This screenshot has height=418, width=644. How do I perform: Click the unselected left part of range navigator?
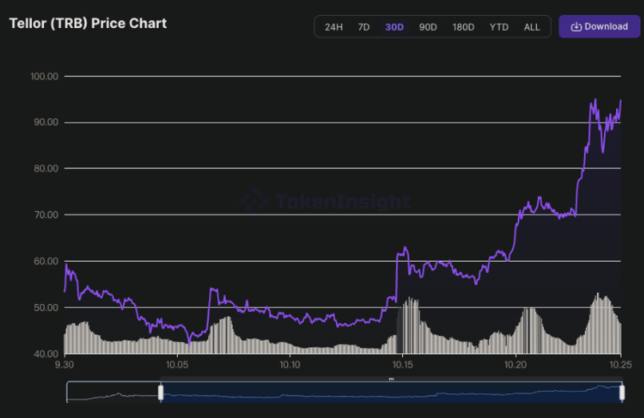113,392
